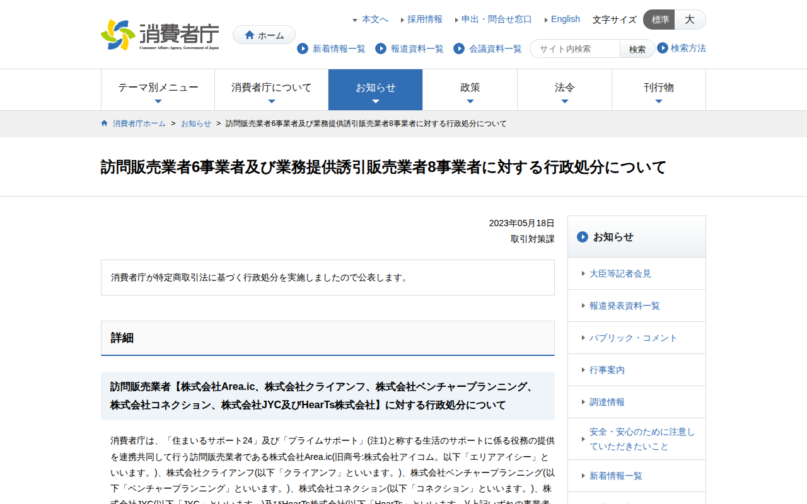Click the arrow icon beside 検索方法

click(x=663, y=48)
